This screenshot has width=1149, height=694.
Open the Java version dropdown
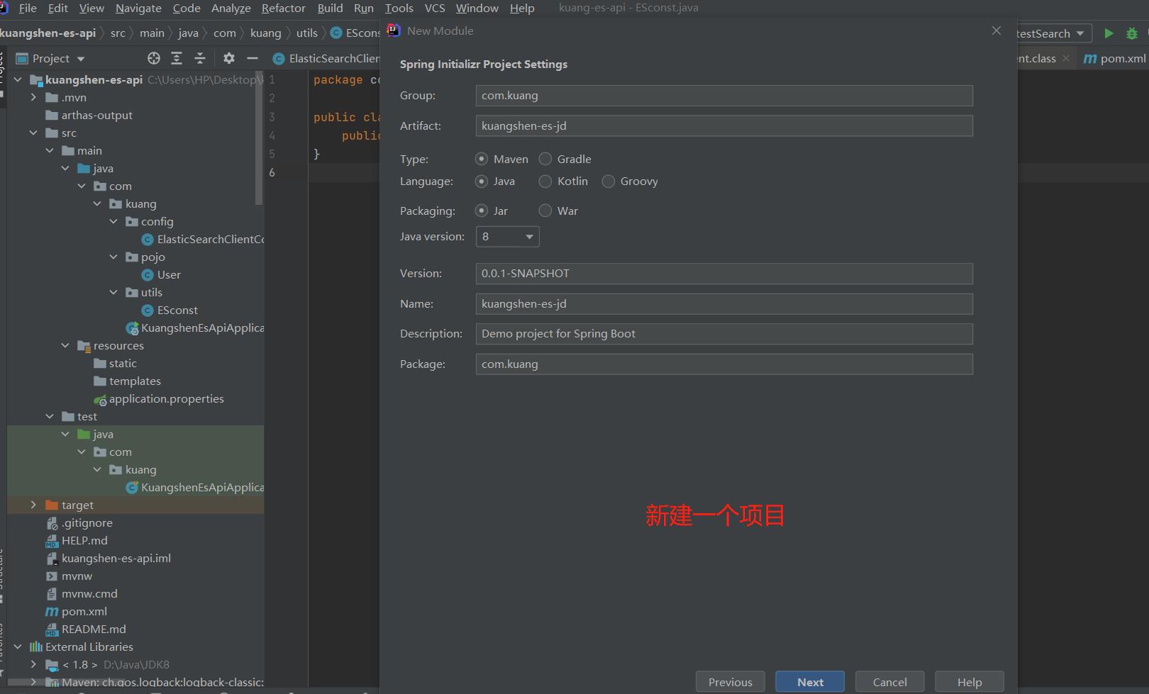507,237
